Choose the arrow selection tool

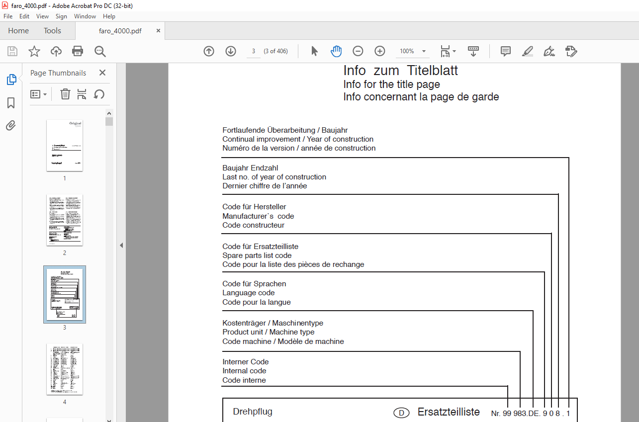tap(314, 51)
